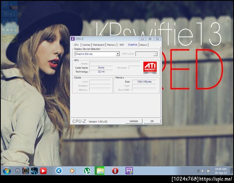
Task: Click the CPU-Z title bar icon
Action: 73,39
